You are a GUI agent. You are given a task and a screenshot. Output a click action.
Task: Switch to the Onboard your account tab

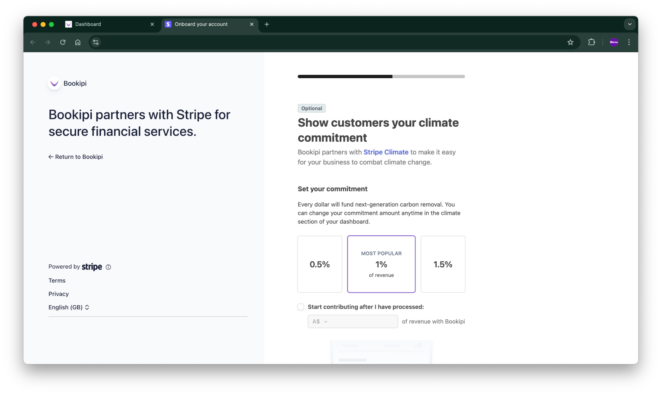click(x=200, y=24)
